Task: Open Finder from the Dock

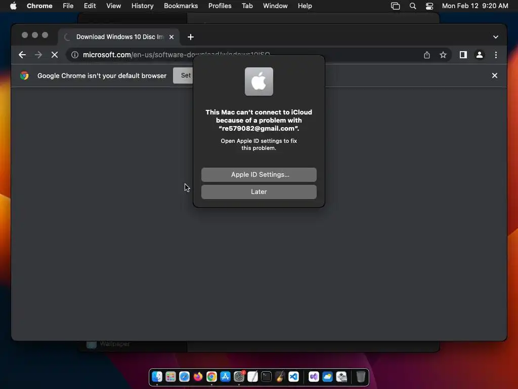Action: (x=157, y=377)
